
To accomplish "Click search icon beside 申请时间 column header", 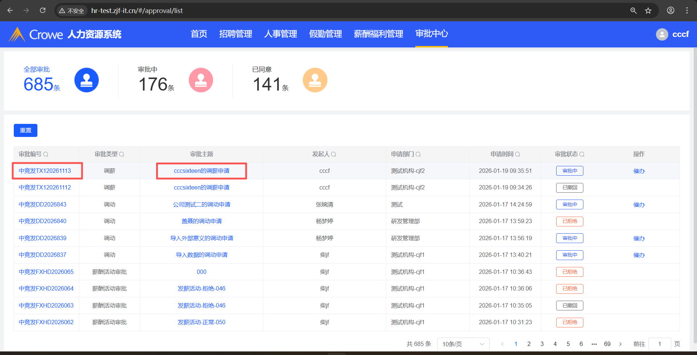I will pos(518,154).
